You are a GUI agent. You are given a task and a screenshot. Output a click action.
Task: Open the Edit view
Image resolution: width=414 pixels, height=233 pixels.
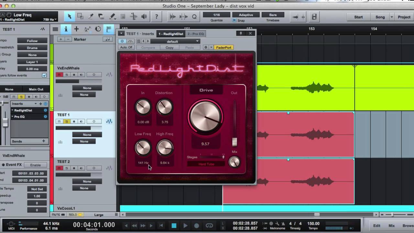[x=377, y=226]
